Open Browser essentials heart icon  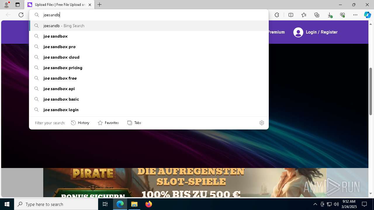(342, 15)
